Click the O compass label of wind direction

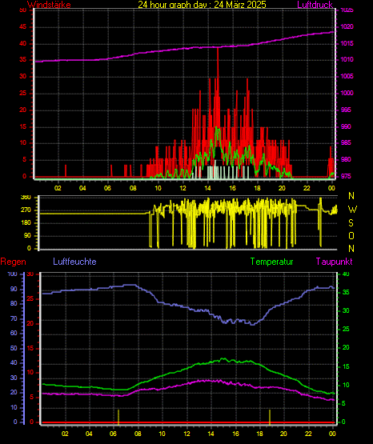[351, 235]
